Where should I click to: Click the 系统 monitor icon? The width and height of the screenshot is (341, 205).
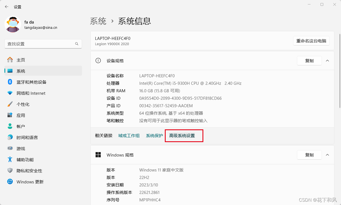click(10, 71)
